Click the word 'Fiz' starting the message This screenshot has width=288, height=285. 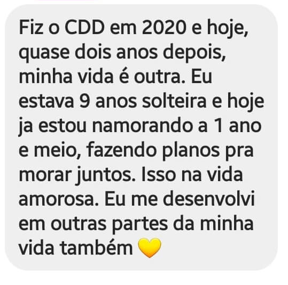click(31, 28)
